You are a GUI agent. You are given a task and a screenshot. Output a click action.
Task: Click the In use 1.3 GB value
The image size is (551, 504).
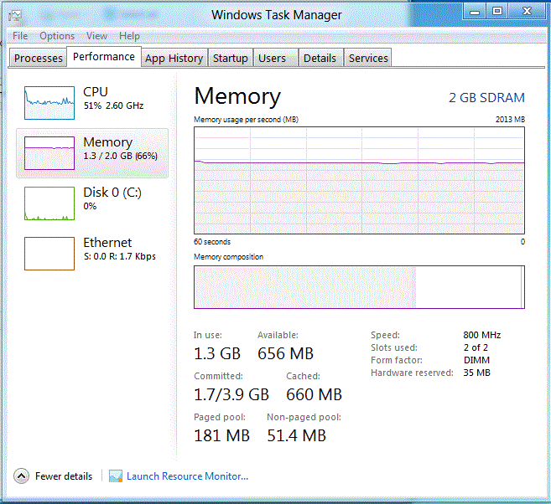click(217, 353)
